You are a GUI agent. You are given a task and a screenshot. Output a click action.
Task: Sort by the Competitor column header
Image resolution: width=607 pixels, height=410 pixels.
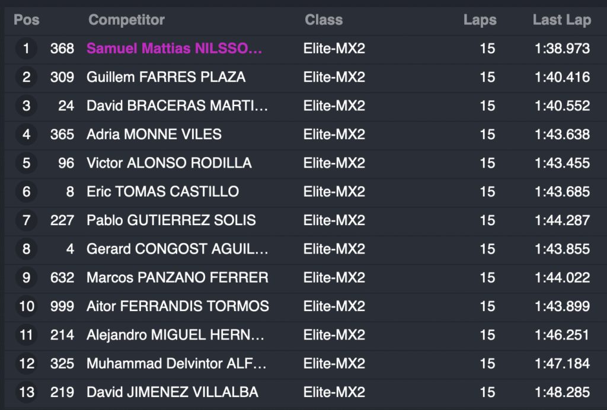point(126,20)
